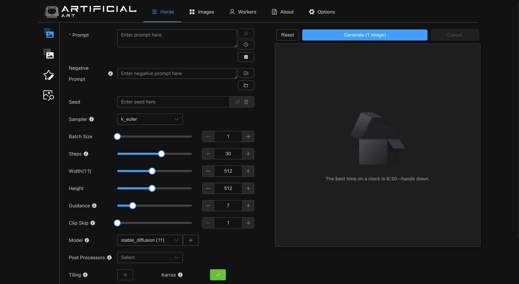Viewport: 519px width, 284px height.
Task: Click the chart icon below prompt history
Action: (246, 57)
